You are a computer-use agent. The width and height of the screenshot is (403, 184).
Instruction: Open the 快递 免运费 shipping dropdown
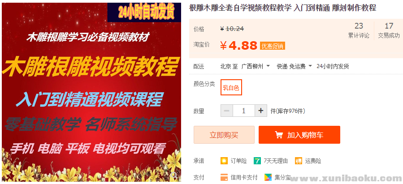point(294,66)
